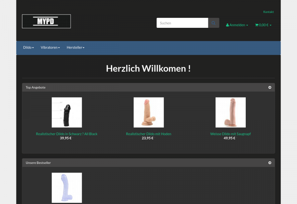Viewport: 297px width, 204px height.
Task: Click the rightmost product thumbnail in Top Angebote
Action: 231,112
